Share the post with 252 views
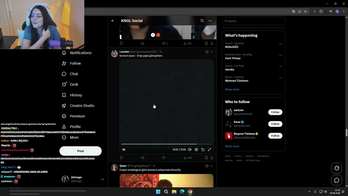348x196 pixels. coord(212,43)
